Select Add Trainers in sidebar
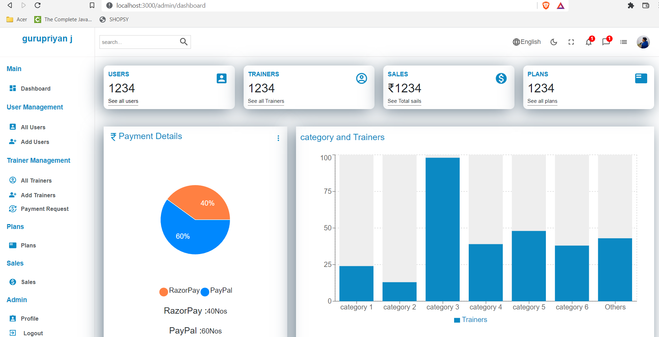Screen dimensions: 659x337 38,195
